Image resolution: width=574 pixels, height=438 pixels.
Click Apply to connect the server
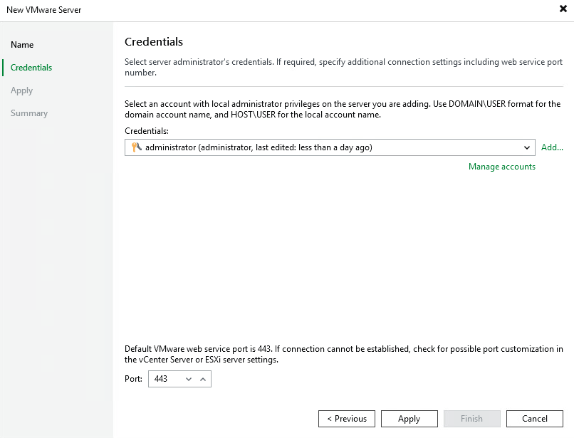409,418
